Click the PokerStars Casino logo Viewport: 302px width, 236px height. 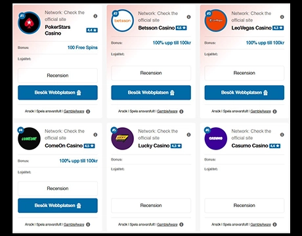29,23
